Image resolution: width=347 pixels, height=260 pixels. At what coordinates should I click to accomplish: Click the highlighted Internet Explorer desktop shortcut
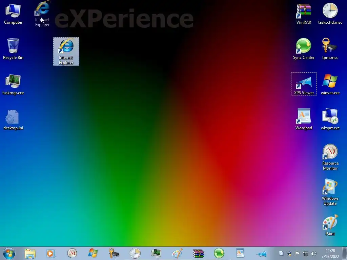coord(66,51)
